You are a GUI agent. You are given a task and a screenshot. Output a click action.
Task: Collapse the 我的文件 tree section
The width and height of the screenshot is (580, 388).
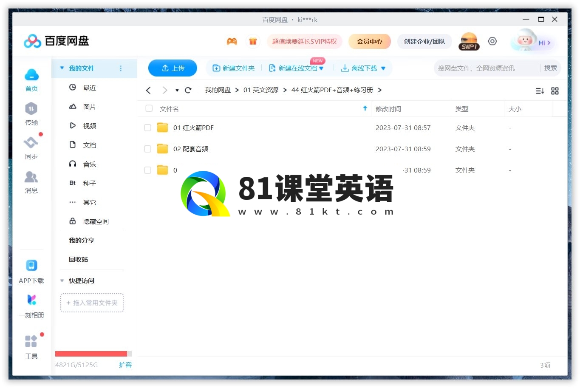click(x=62, y=68)
